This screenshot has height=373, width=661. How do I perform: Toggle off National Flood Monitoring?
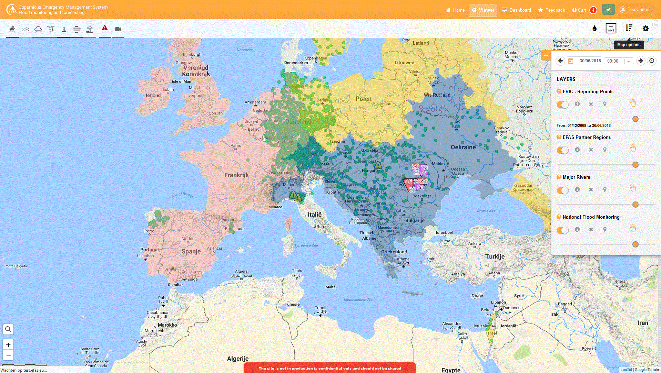[x=562, y=230]
